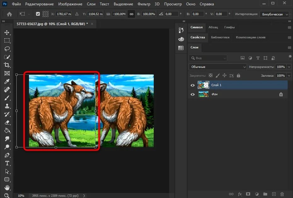This screenshot has width=293, height=198.
Task: Click the reference point location grid
Action: (x=45, y=14)
